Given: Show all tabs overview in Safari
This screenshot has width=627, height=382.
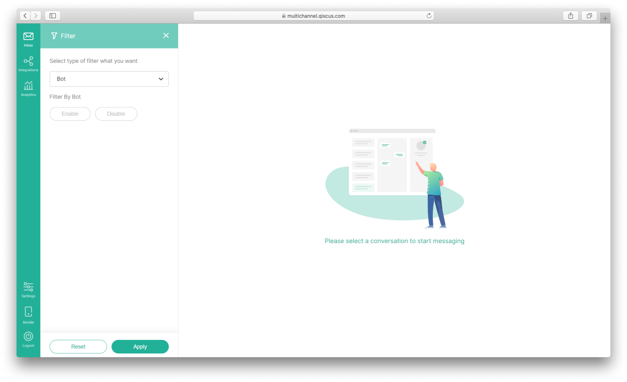Looking at the screenshot, I should point(589,16).
